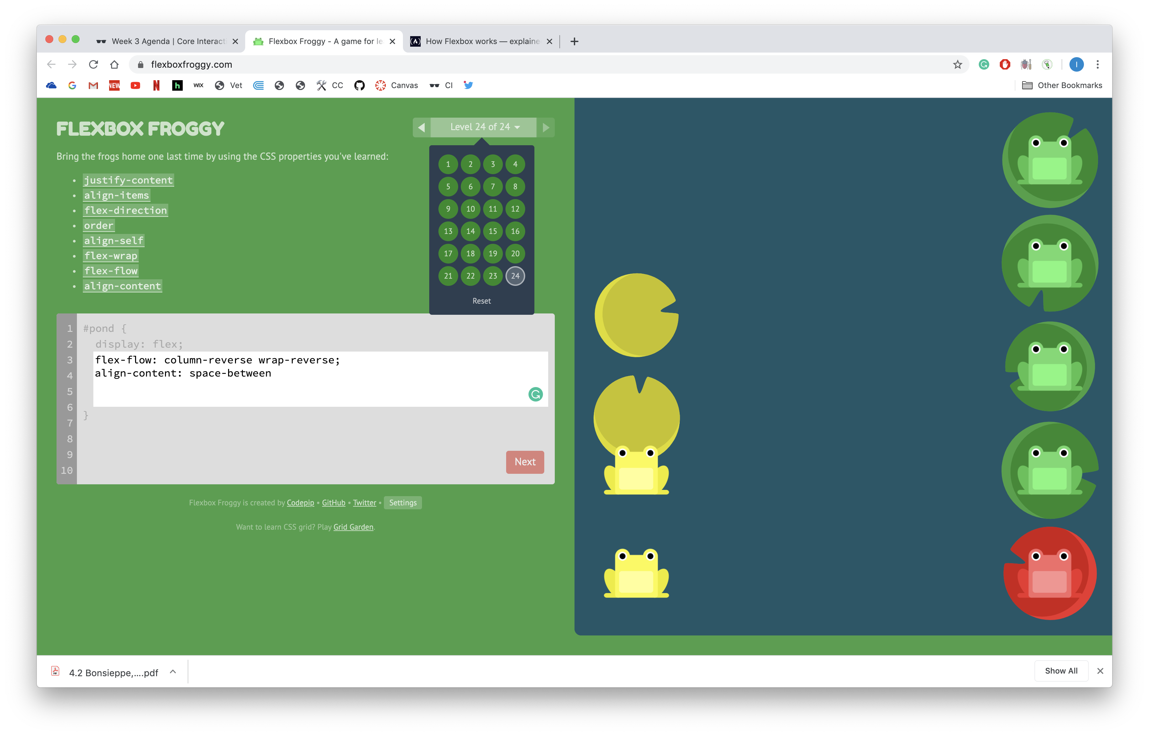This screenshot has width=1149, height=736.
Task: Open the Vet bookmark
Action: [x=228, y=85]
